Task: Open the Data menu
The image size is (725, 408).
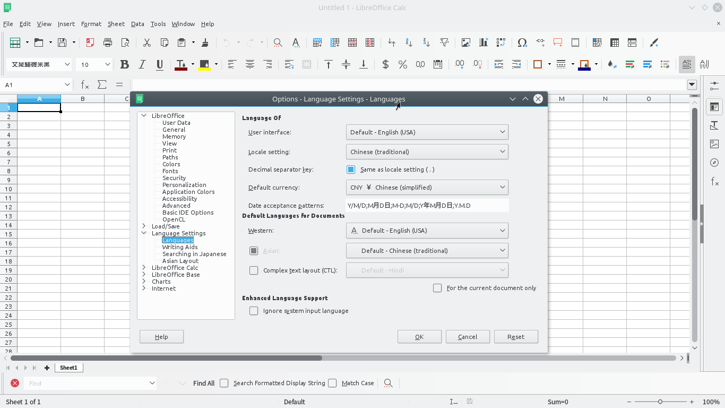Action: pyautogui.click(x=137, y=24)
